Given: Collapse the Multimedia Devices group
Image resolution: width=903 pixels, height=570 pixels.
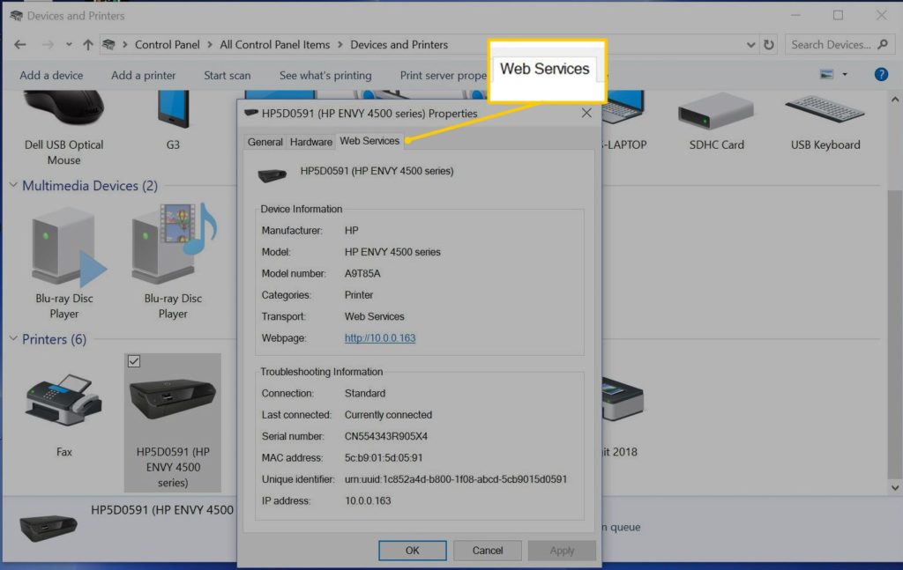Looking at the screenshot, I should point(14,186).
